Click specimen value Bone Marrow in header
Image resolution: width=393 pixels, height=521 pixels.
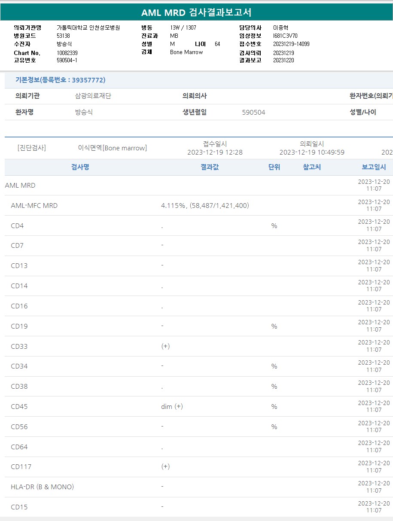[186, 52]
